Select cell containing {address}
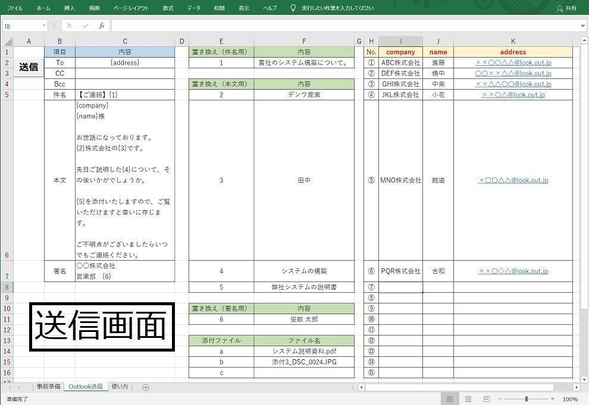 pos(125,62)
